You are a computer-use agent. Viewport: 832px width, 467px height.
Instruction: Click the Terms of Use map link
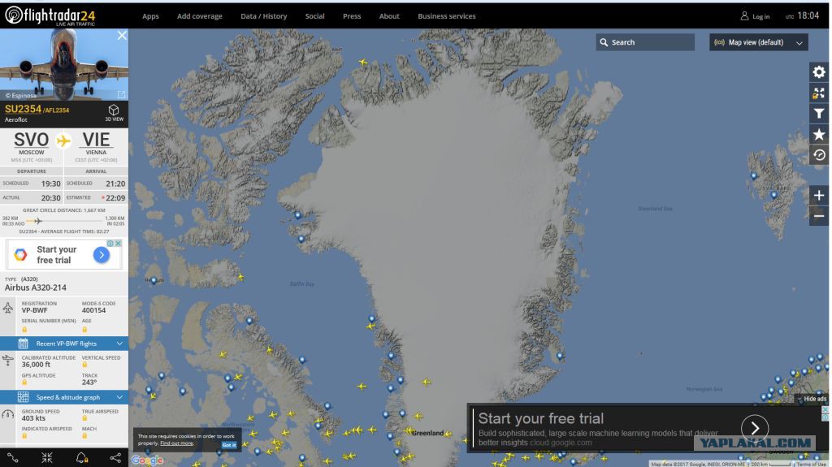pos(811,465)
